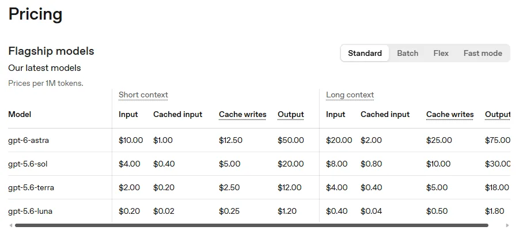The image size is (527, 234).
Task: Select the gpt-5.6-terra model row
Action: click(x=259, y=187)
